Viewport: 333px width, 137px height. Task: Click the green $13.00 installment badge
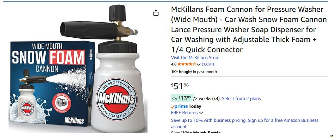point(181,98)
